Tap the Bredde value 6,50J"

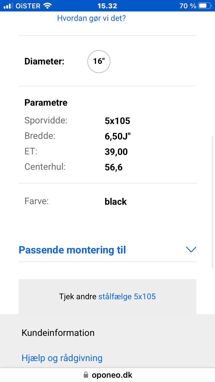(x=118, y=136)
